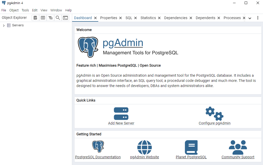Click the server stack icon above Add New Server
Viewport: 263px width, 165px height.
[x=121, y=114]
